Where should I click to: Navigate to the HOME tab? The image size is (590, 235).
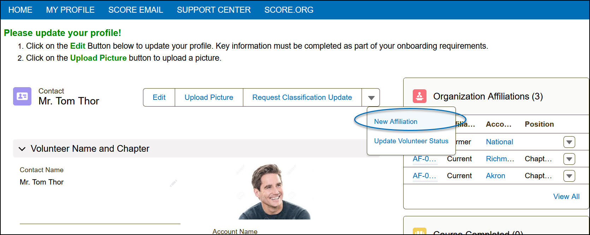coord(20,10)
